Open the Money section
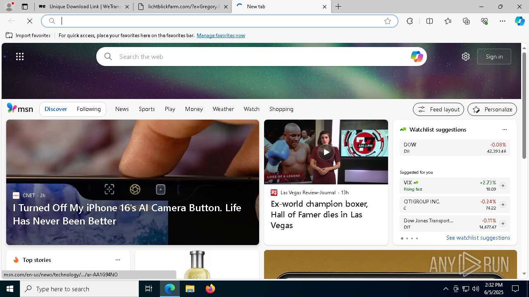This screenshot has height=297, width=529. point(194,109)
